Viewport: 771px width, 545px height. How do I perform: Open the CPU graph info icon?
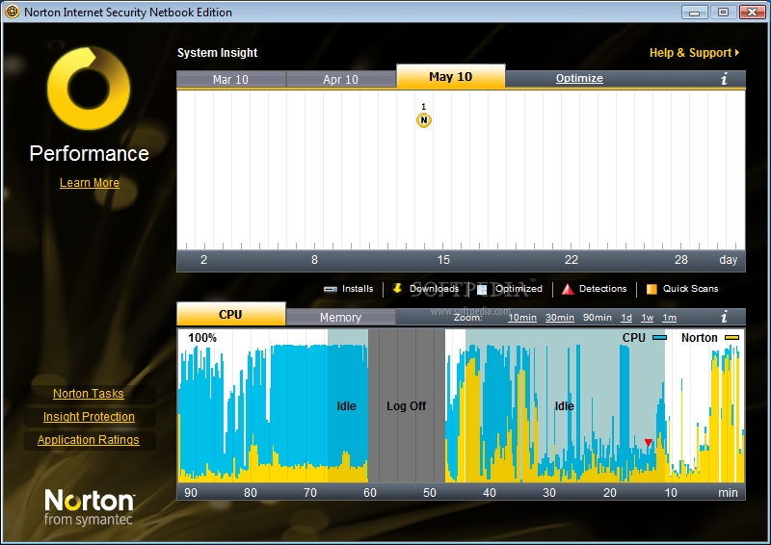pyautogui.click(x=724, y=317)
